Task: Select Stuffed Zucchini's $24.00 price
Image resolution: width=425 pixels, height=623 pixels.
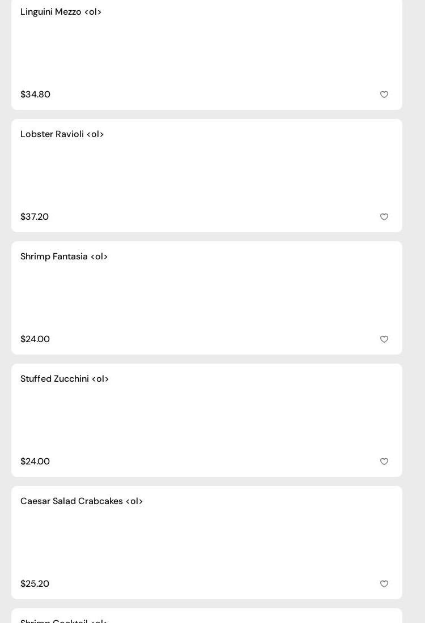Action: pyautogui.click(x=35, y=462)
